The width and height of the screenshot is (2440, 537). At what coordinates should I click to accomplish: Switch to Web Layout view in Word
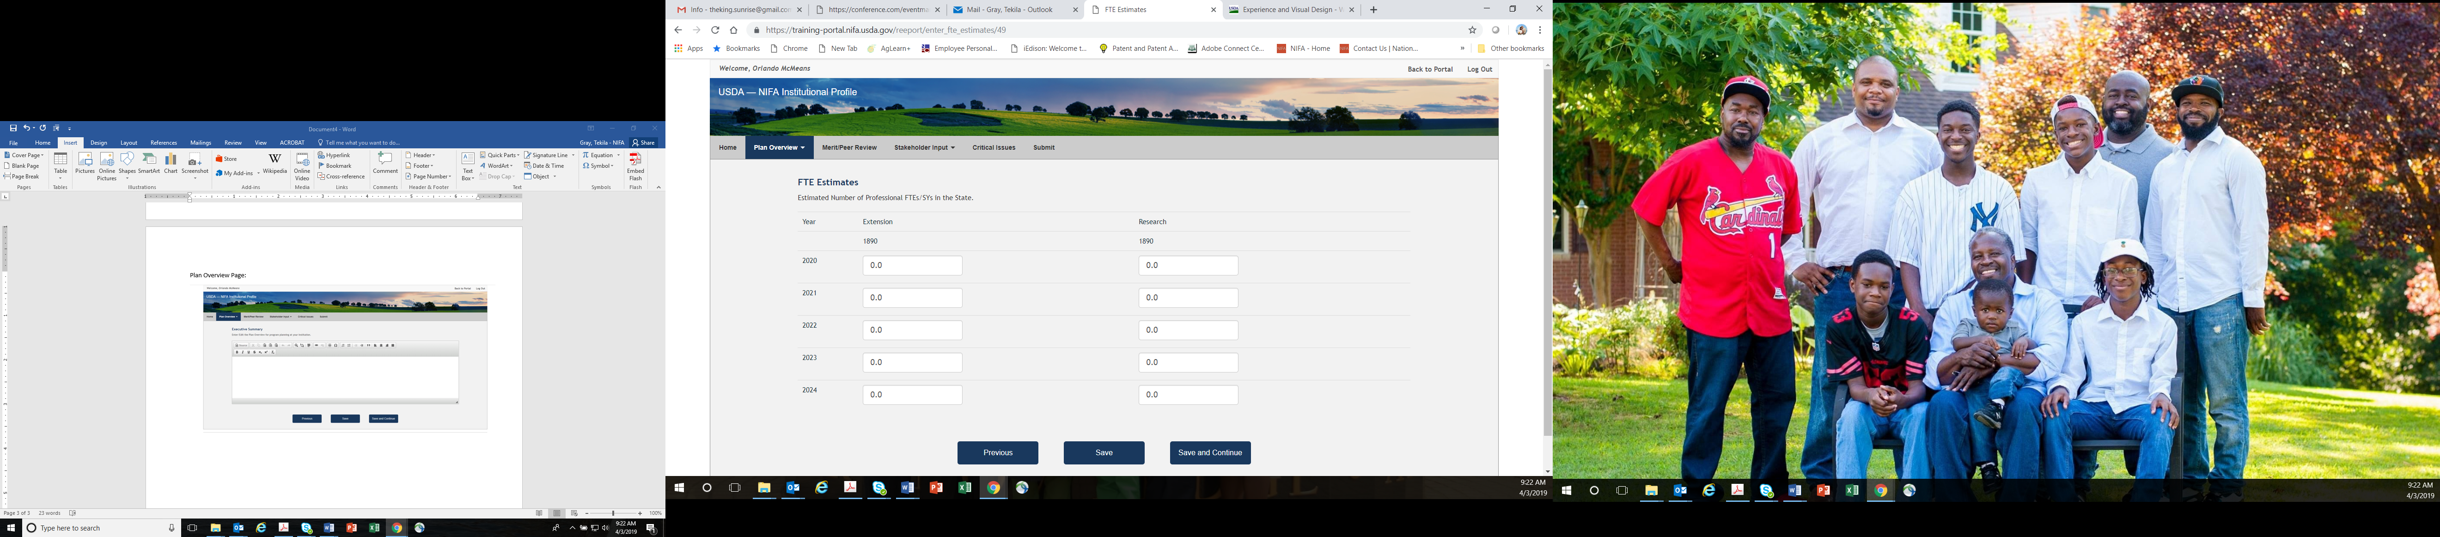coord(574,513)
